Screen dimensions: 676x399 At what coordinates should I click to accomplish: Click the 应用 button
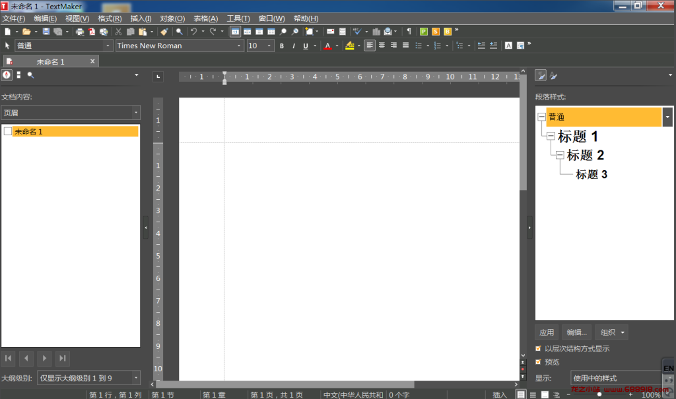[547, 332]
